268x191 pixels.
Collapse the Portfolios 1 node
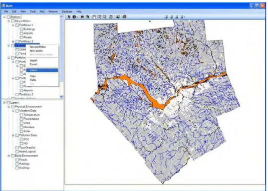click(13, 25)
